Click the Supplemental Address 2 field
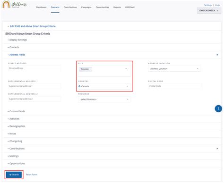 (34, 99)
